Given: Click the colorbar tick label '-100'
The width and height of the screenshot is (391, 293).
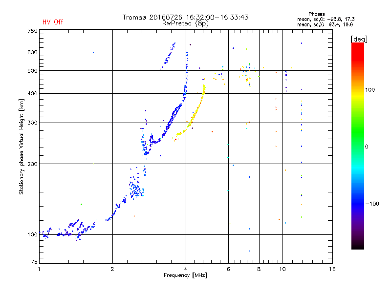Looking at the screenshot, I should click(372, 204).
